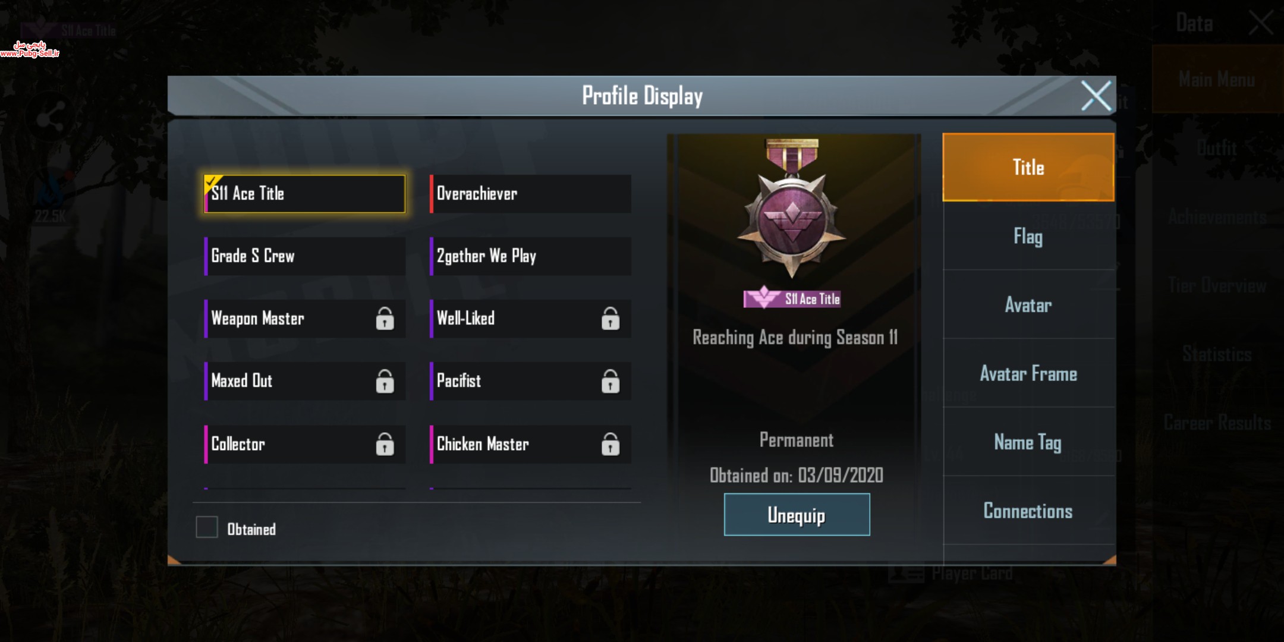The image size is (1284, 642).
Task: Toggle the Obtained checkbox
Action: 207,527
